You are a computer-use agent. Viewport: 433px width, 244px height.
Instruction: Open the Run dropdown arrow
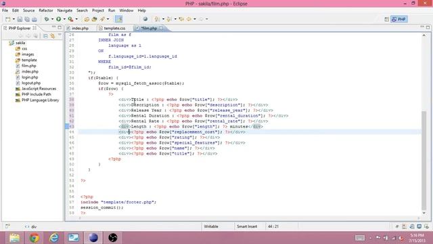[x=64, y=19]
